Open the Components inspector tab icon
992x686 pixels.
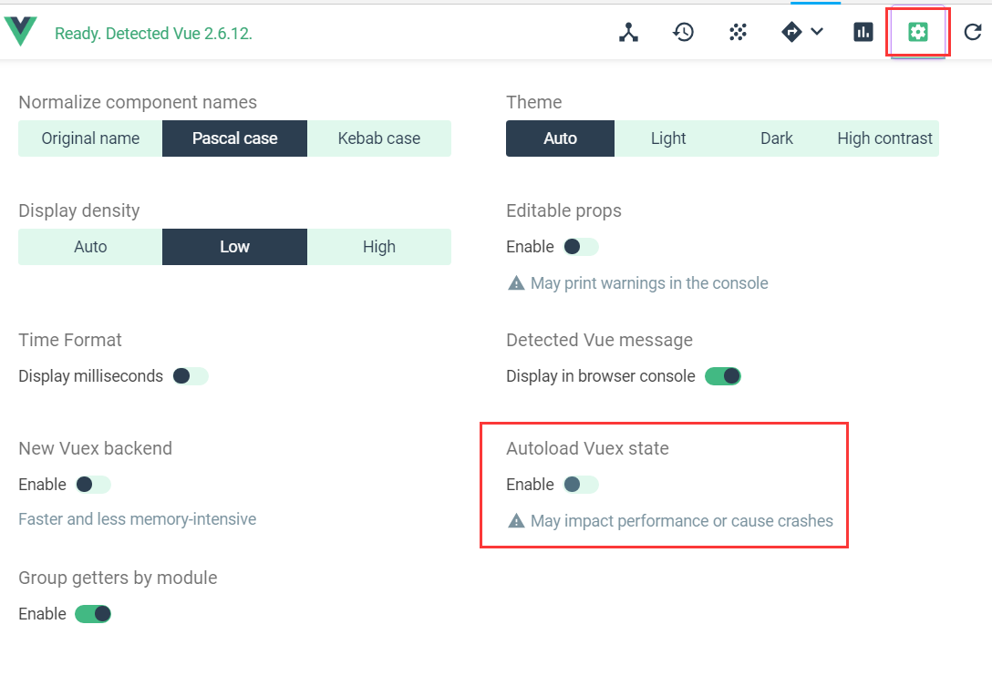point(628,33)
